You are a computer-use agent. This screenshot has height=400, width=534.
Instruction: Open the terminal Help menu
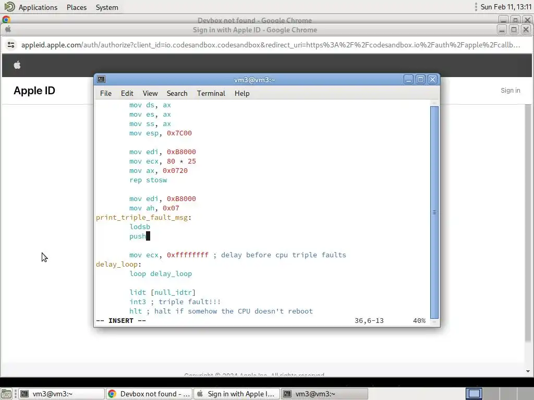(242, 93)
